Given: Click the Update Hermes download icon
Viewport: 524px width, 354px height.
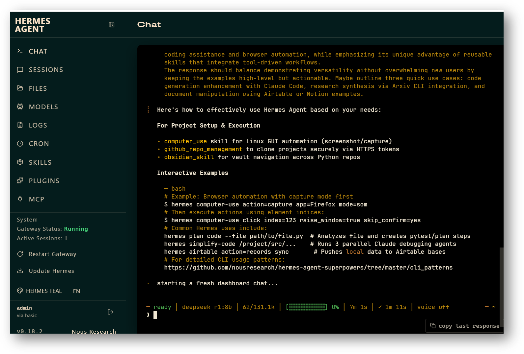Looking at the screenshot, I should (20, 271).
